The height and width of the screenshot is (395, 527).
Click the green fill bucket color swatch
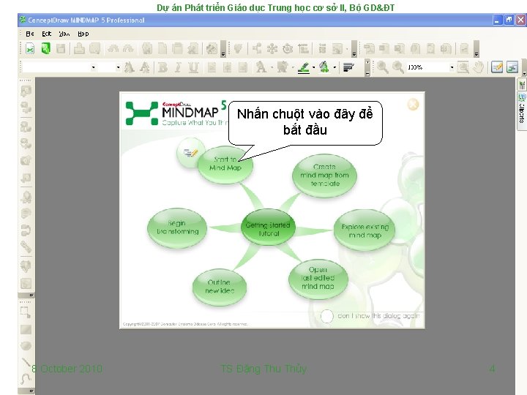[324, 67]
